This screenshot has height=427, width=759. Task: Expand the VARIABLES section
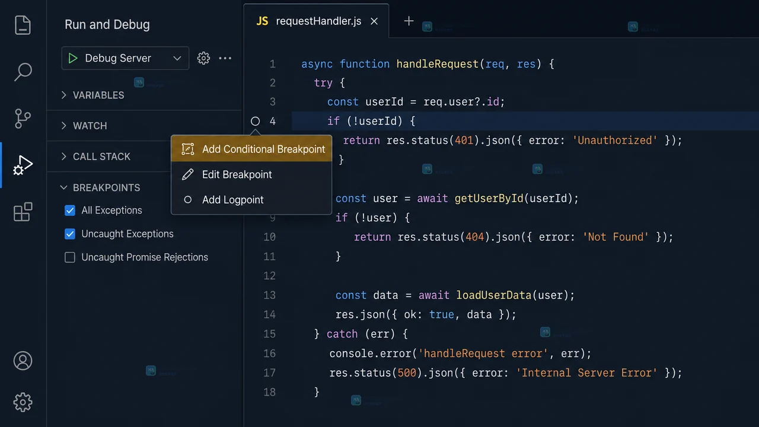[x=145, y=95]
